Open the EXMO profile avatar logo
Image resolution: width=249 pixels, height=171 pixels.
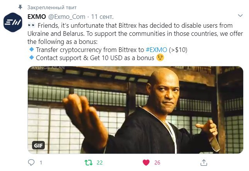tap(13, 22)
